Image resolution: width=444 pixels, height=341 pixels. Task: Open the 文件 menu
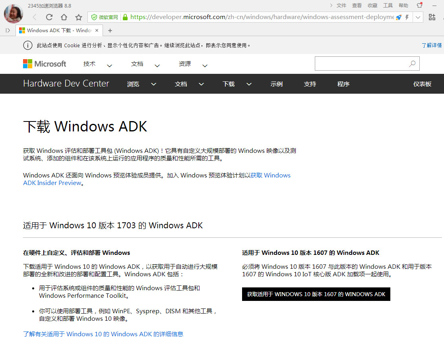pos(341,6)
